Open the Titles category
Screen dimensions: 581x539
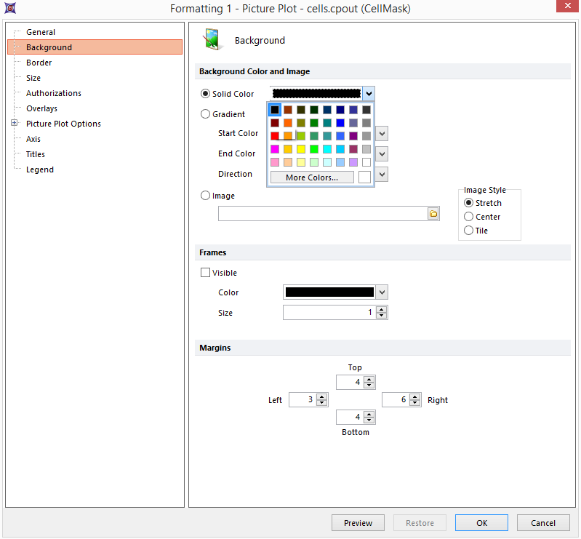(35, 154)
